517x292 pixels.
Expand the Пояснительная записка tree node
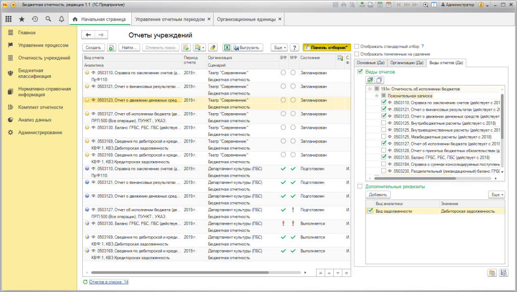tap(377, 95)
